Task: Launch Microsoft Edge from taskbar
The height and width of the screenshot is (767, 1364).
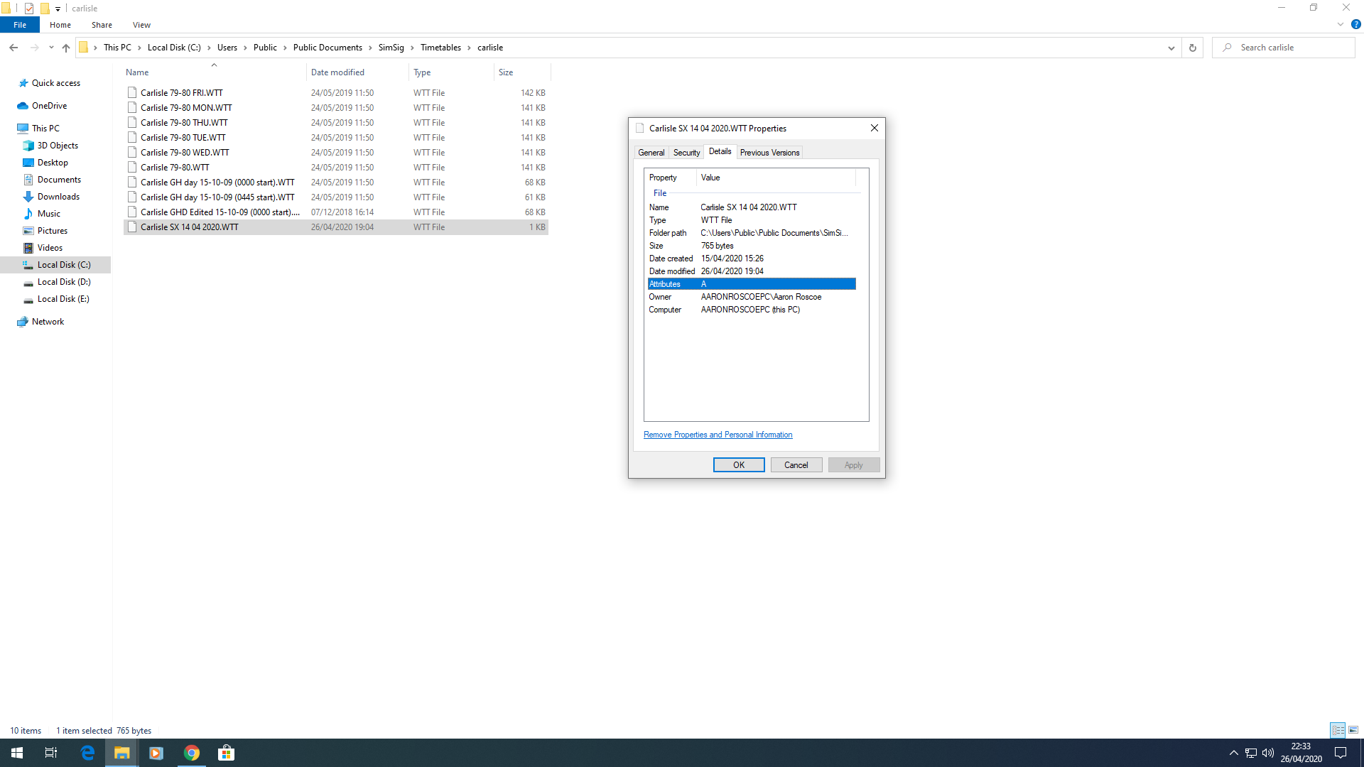Action: click(87, 753)
